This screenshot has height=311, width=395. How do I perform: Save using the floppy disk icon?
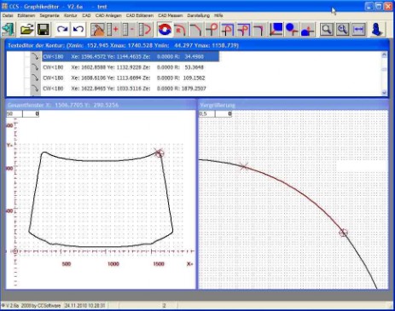(44, 29)
